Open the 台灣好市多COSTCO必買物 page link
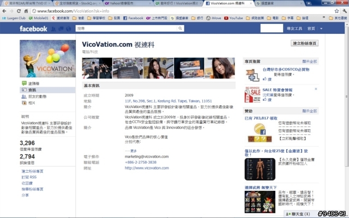349x218 pixels. [x=286, y=69]
